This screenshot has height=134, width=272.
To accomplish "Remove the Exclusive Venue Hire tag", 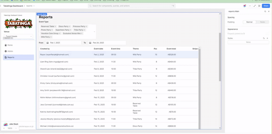I will click(x=82, y=33).
